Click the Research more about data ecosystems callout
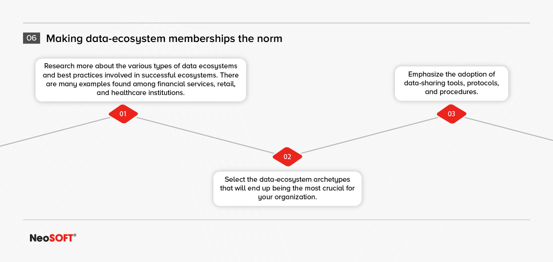The width and height of the screenshot is (553, 262). [x=141, y=80]
